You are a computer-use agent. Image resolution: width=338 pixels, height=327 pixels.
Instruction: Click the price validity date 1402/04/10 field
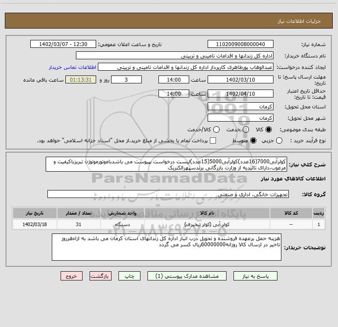pyautogui.click(x=240, y=93)
